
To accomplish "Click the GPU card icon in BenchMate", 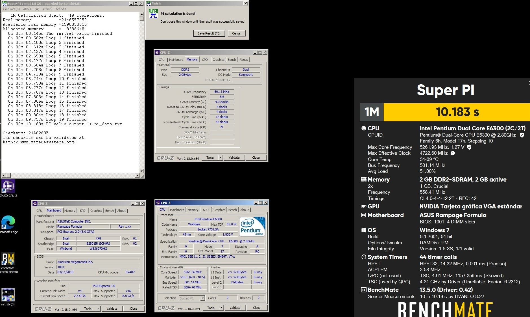I will (364, 206).
